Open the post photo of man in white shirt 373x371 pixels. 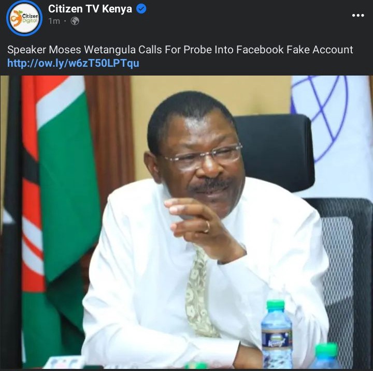(187, 222)
